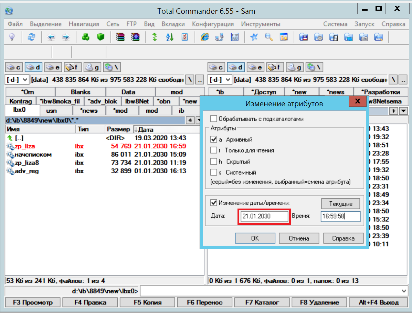Click the orange window panel toolbar icon
The image size is (412, 313).
coord(284,37)
